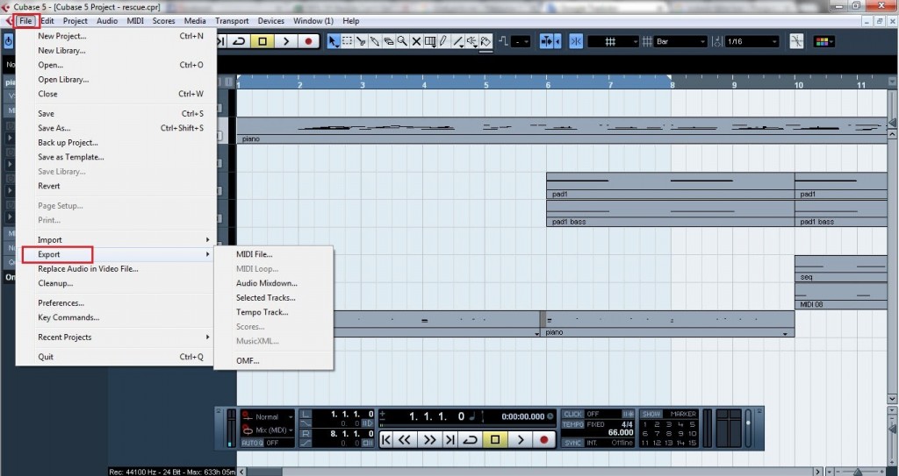Viewport: 899px width, 476px height.
Task: Click the tempo value 66.000
Action: [x=621, y=433]
